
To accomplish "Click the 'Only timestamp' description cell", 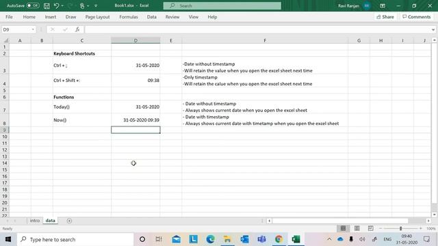I will pyautogui.click(x=265, y=81).
